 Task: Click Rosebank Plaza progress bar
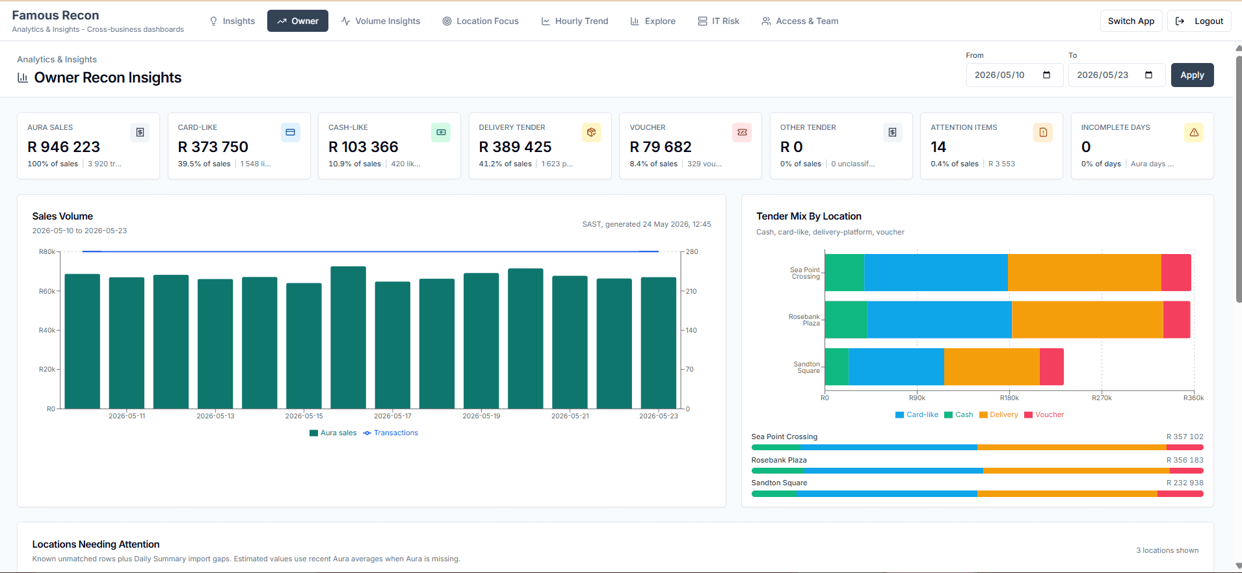(977, 470)
